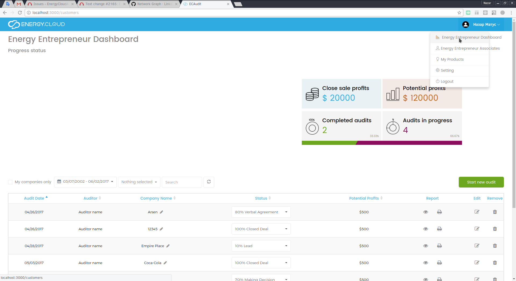Choose Logout from user menu
The height and width of the screenshot is (281, 516).
[460, 81]
